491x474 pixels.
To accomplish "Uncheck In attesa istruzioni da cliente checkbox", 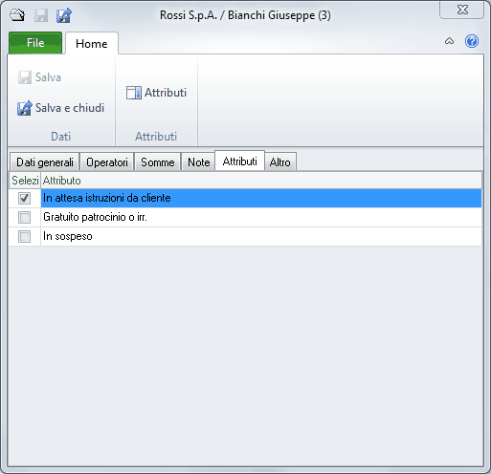I will (24, 198).
